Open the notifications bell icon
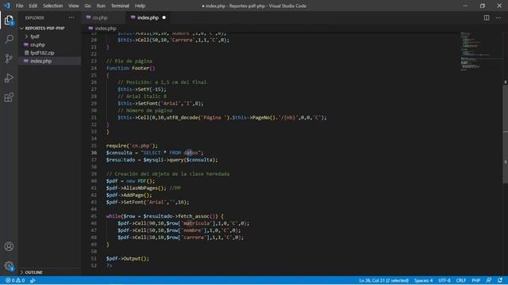 coord(500,280)
